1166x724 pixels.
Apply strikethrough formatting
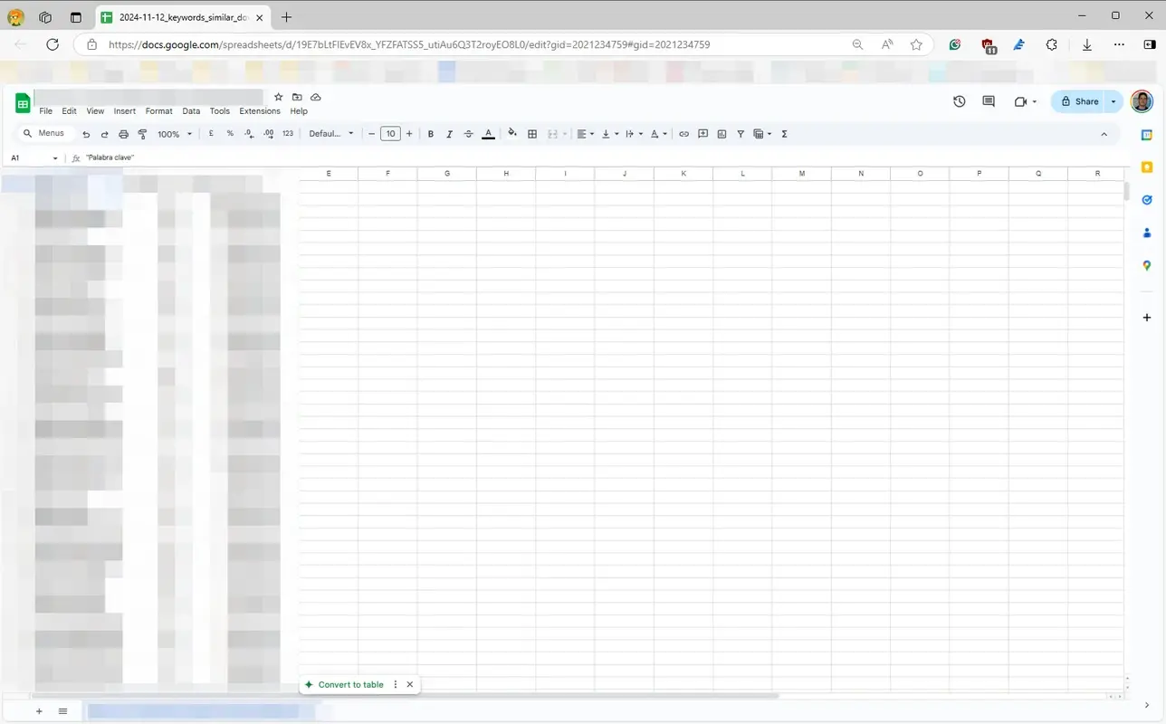468,133
